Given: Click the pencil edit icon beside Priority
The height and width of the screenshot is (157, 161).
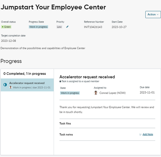Looking at the screenshot, I should (x=67, y=27).
